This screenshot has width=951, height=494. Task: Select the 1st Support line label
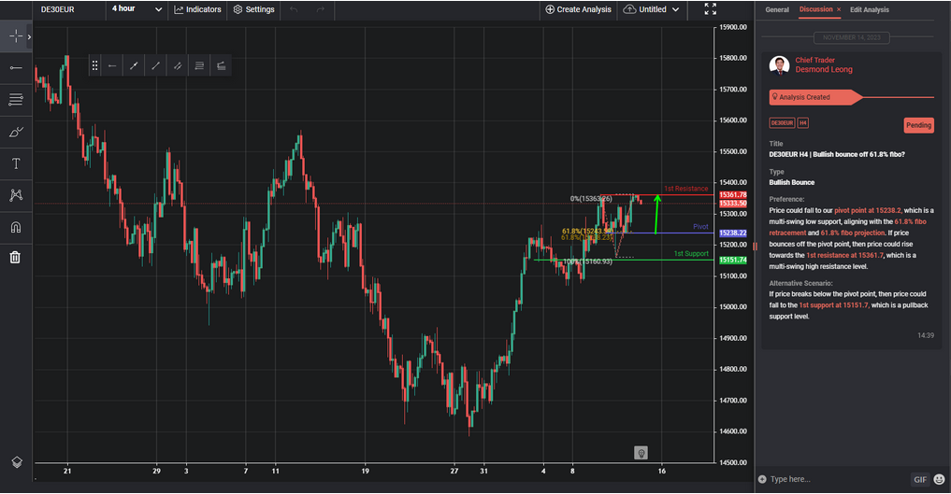point(691,254)
